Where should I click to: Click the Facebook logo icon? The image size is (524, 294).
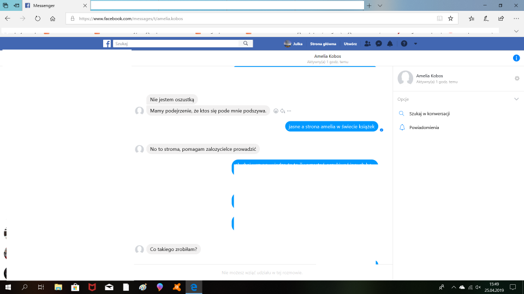tap(107, 44)
